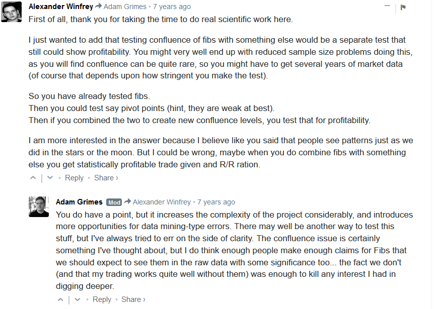This screenshot has width=436, height=309.
Task: Upvote Alexander Winfrey's comment
Action: pyautogui.click(x=33, y=178)
